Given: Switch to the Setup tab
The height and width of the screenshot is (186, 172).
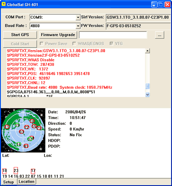Looking at the screenshot, I should [8, 182].
